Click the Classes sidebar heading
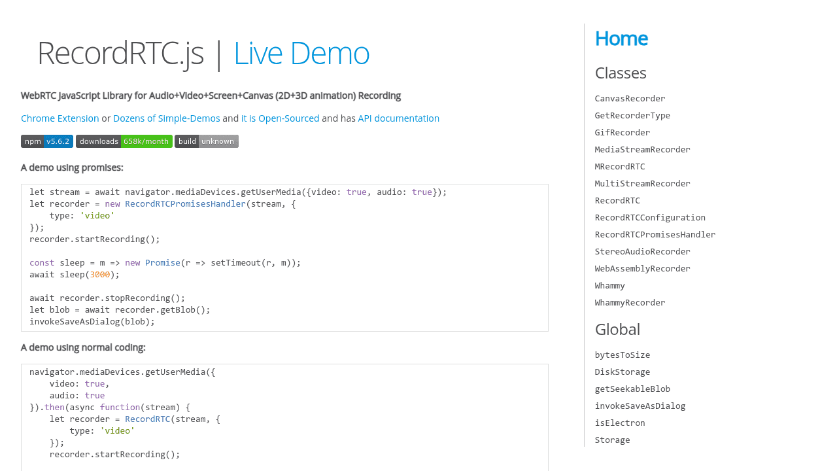The height and width of the screenshot is (471, 837). click(x=621, y=73)
